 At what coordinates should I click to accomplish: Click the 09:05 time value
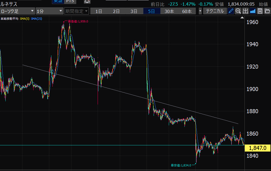click(249, 4)
